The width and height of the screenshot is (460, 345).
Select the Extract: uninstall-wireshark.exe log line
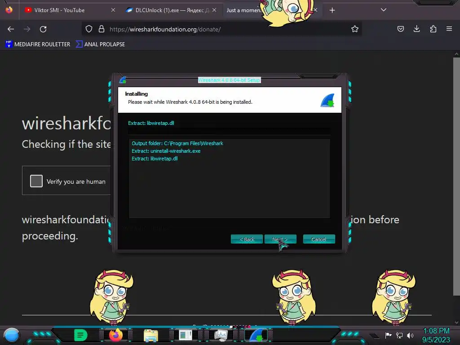click(166, 151)
